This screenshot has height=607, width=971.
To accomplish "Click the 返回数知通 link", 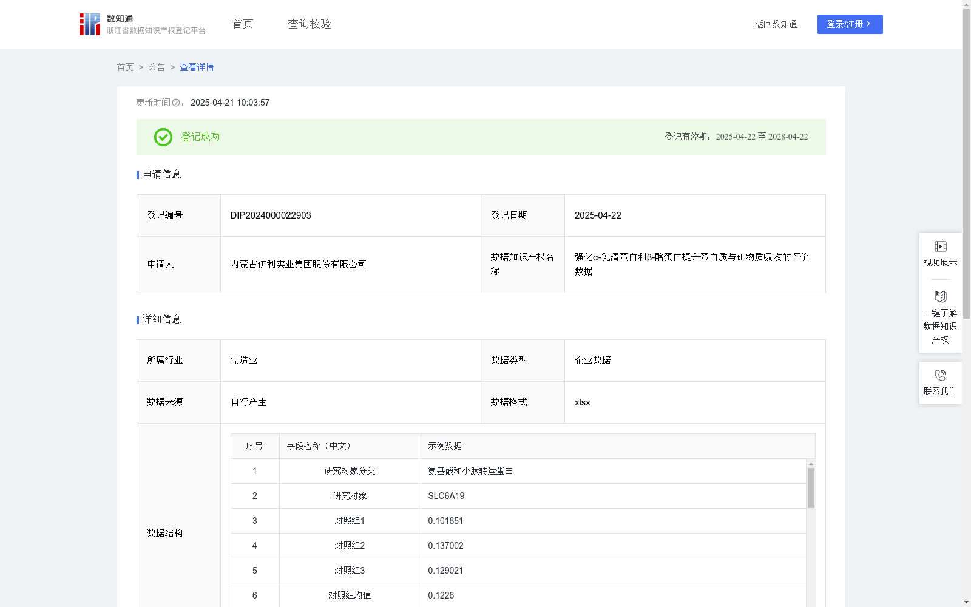I will (x=776, y=24).
